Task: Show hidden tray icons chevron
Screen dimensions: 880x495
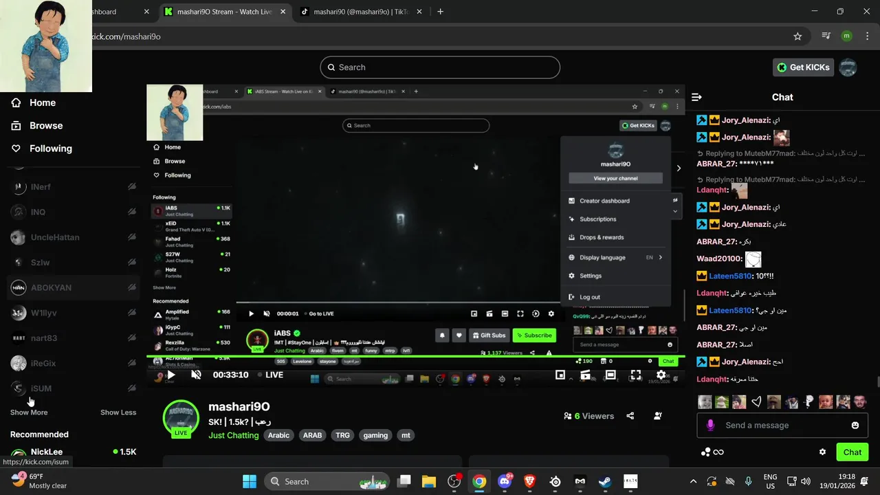Action: [x=693, y=481]
